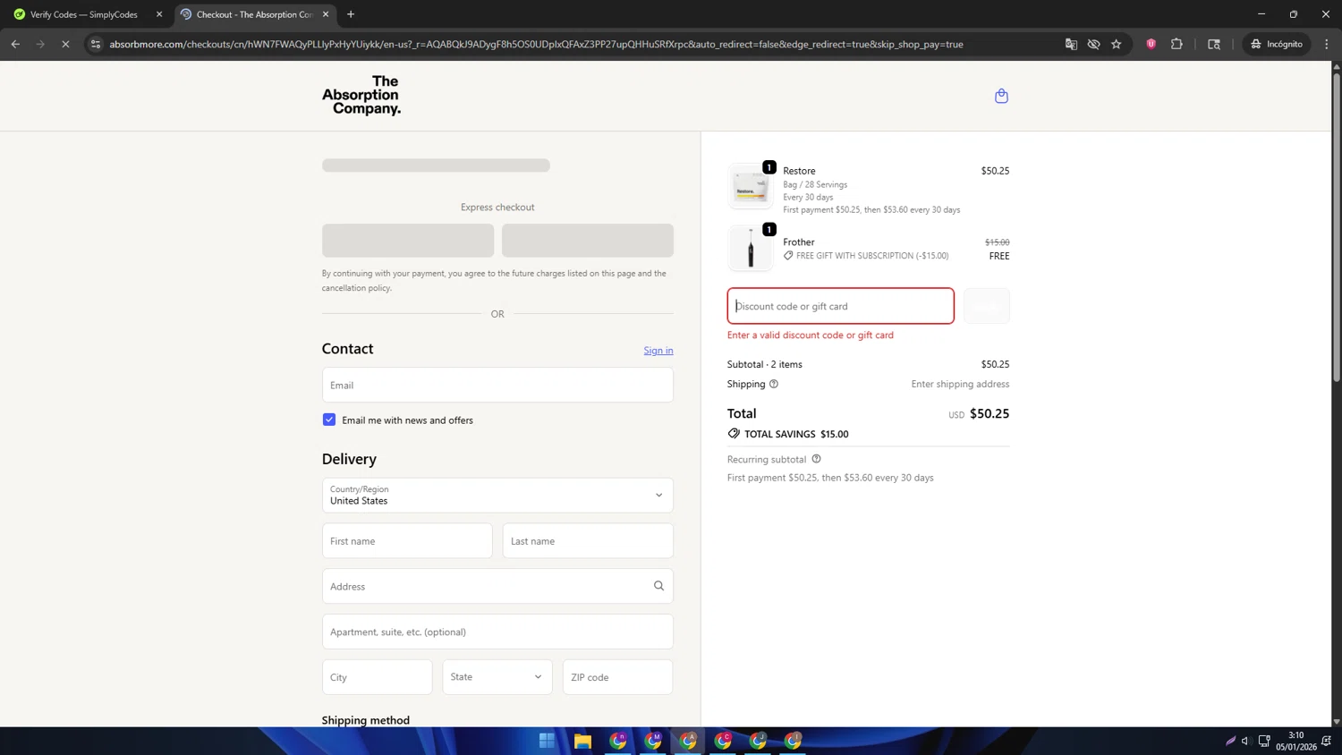Image resolution: width=1342 pixels, height=755 pixels.
Task: Focus the Apartment, suite, etc. field
Action: (x=497, y=632)
